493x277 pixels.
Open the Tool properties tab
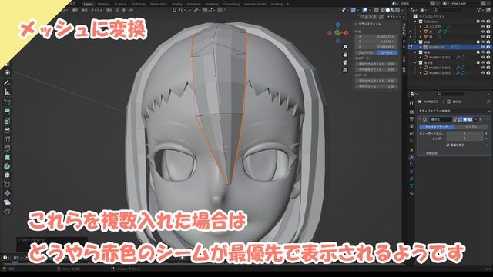click(x=411, y=102)
